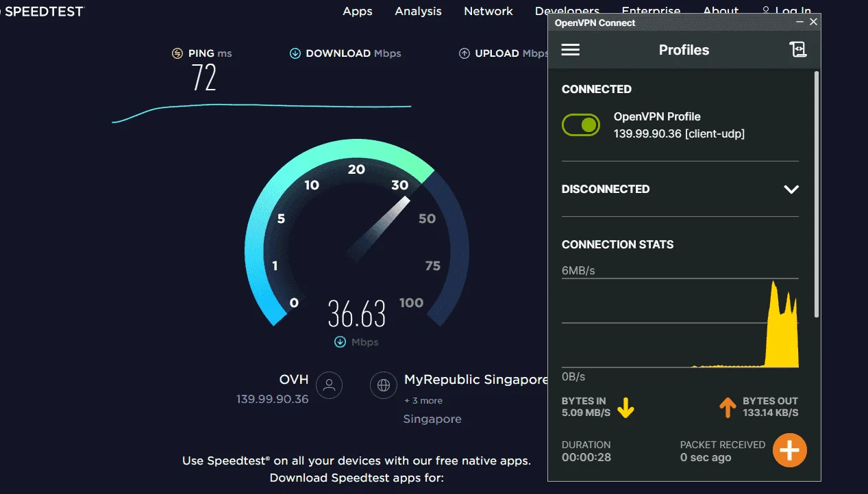Click the 5.09 MB/S bytes in value
The image size is (868, 494).
pos(586,413)
